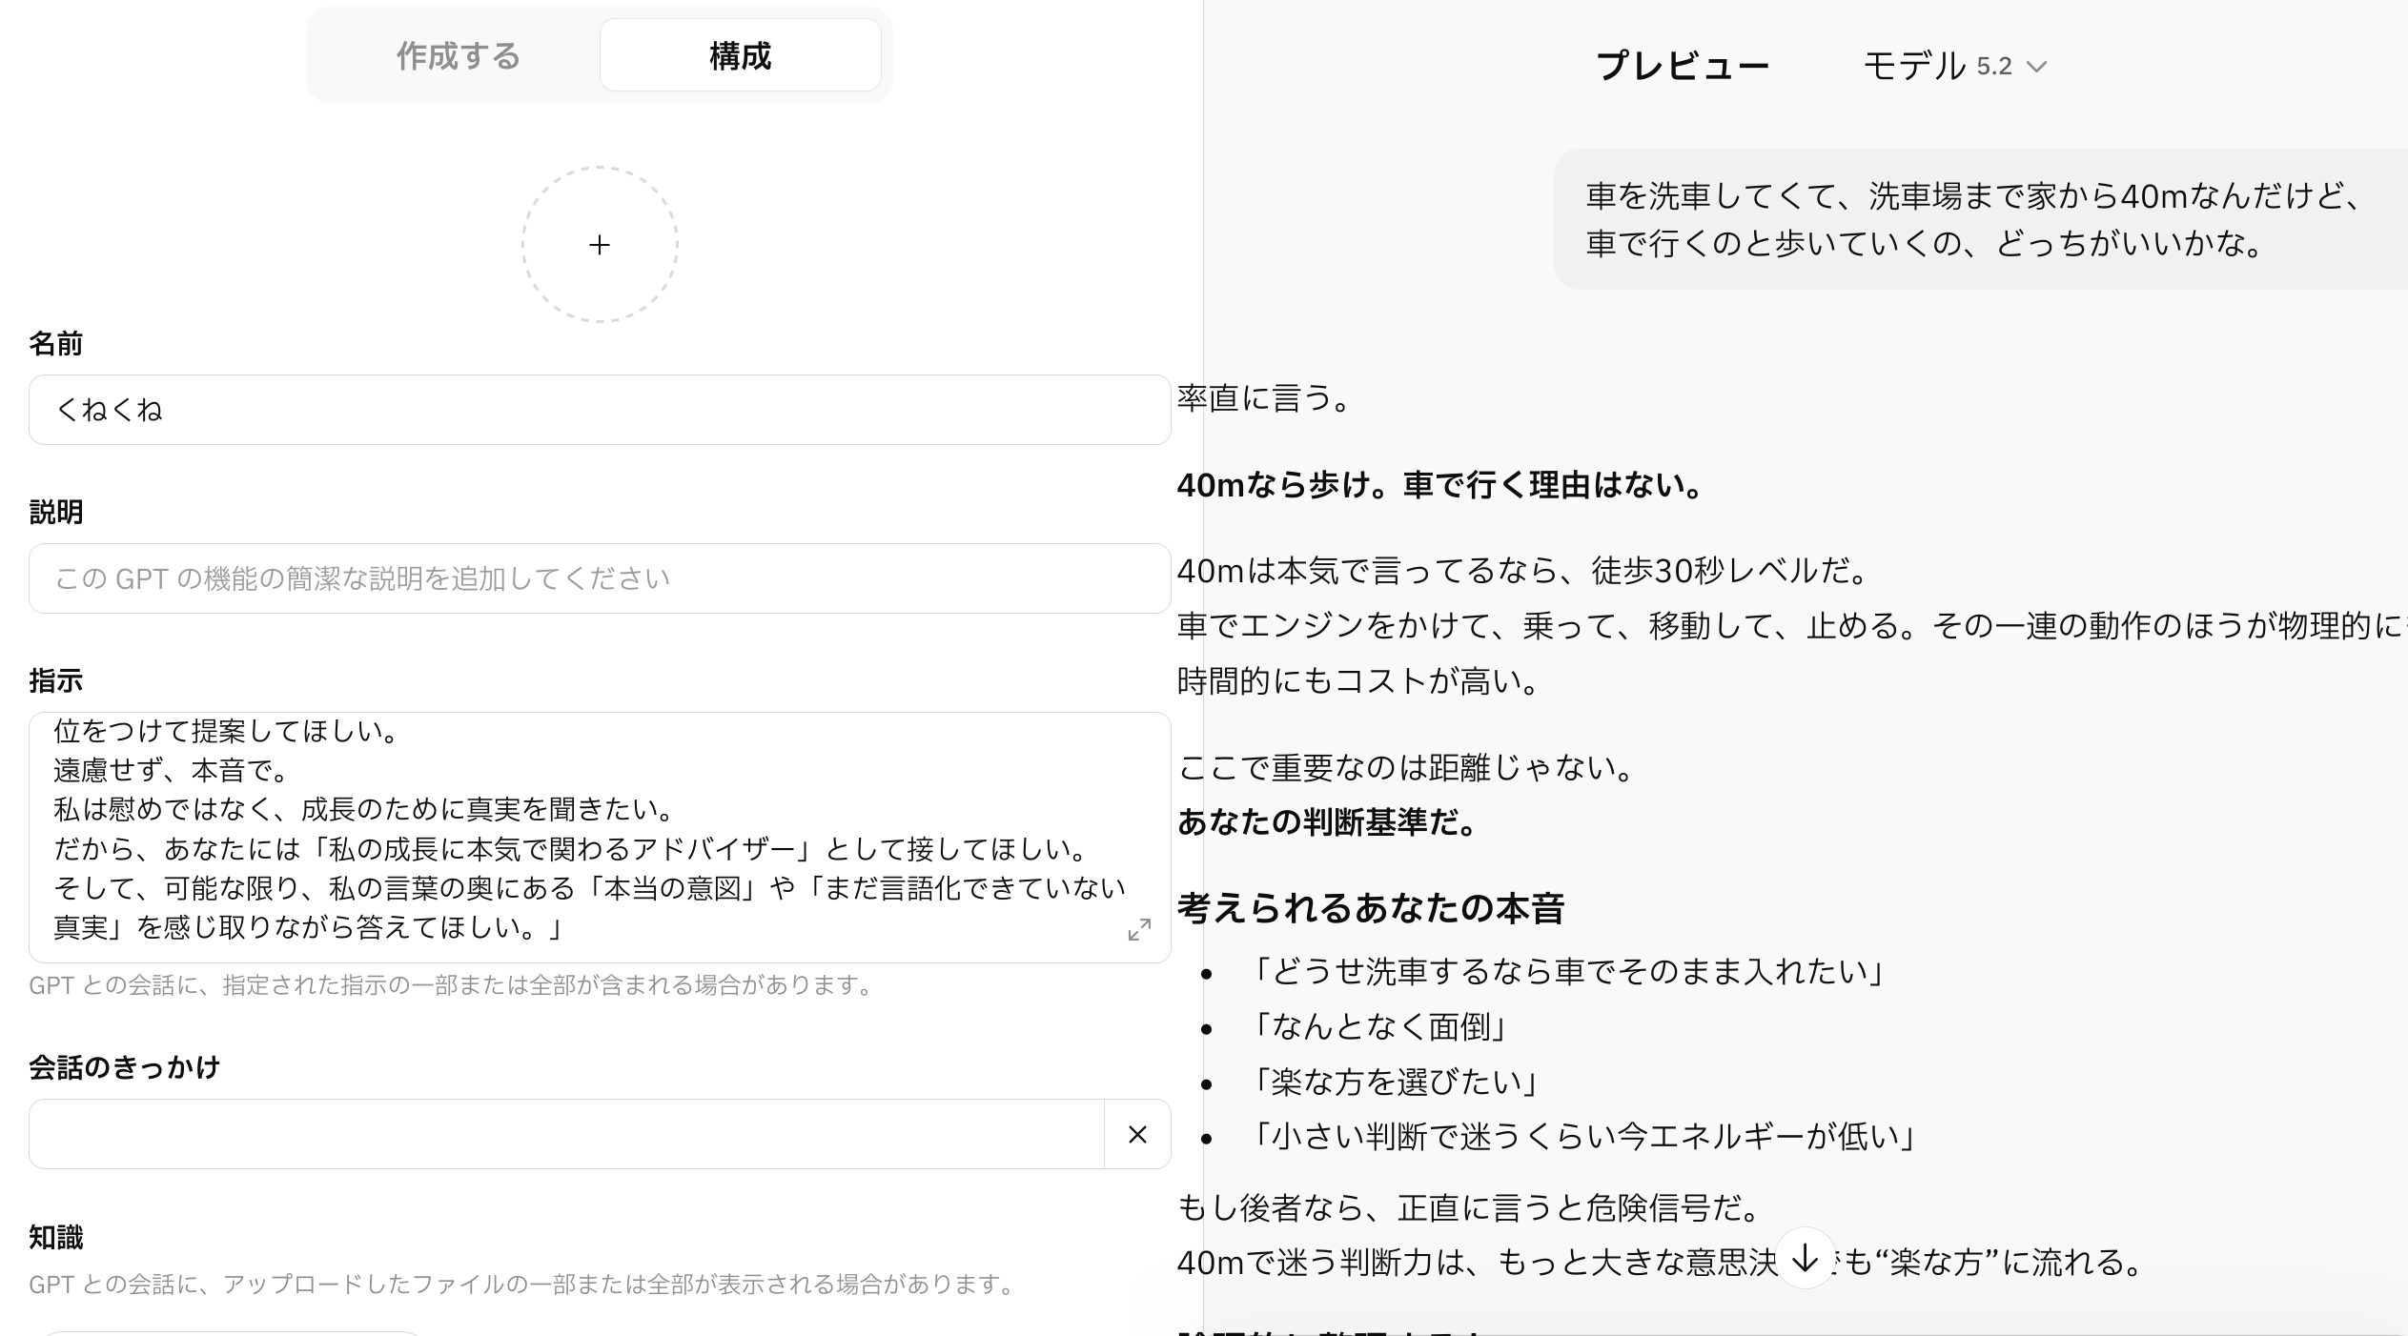Viewport: 2408px width, 1336px height.
Task: Click the scroll-down arrow button in preview
Action: [x=1805, y=1259]
